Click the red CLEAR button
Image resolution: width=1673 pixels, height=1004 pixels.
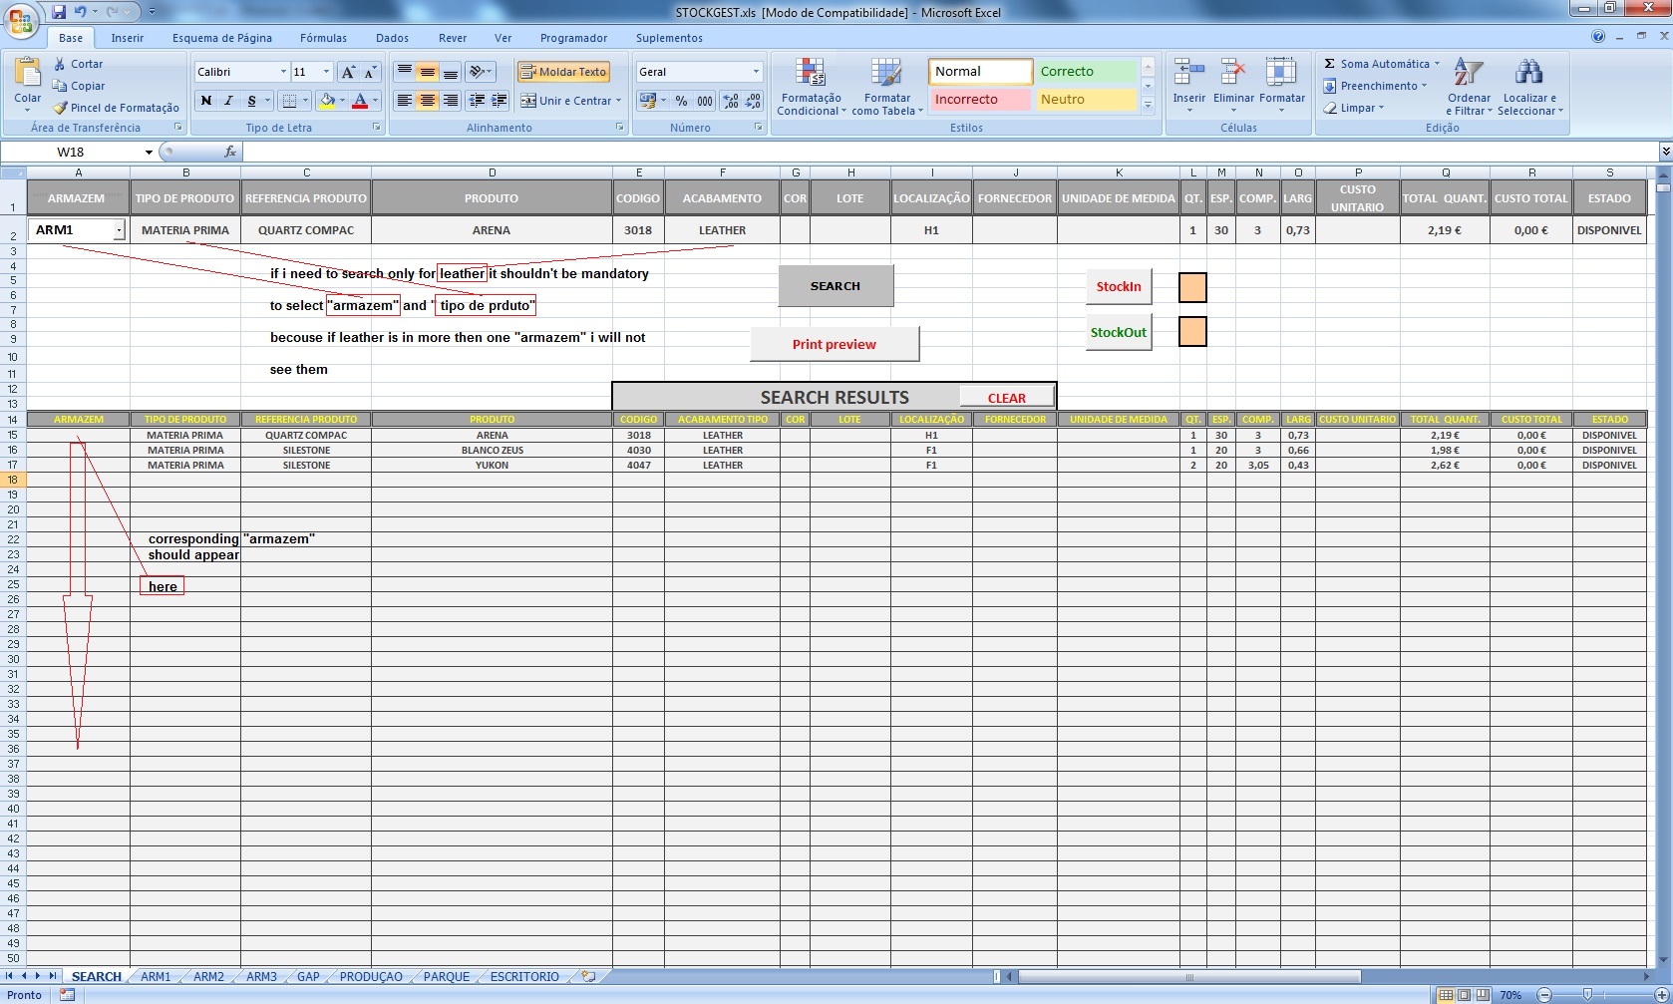point(1006,398)
